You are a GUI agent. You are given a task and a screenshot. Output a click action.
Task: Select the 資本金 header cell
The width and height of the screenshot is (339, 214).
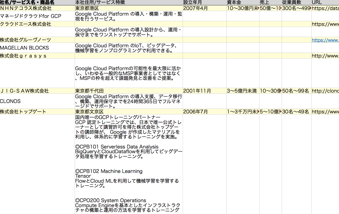pos(243,3)
